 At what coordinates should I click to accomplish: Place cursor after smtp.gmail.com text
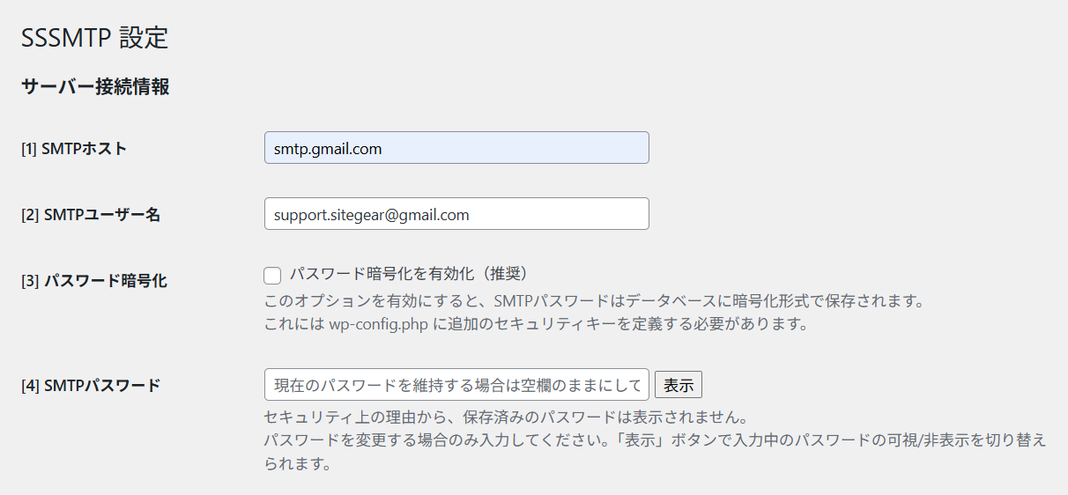(x=384, y=149)
